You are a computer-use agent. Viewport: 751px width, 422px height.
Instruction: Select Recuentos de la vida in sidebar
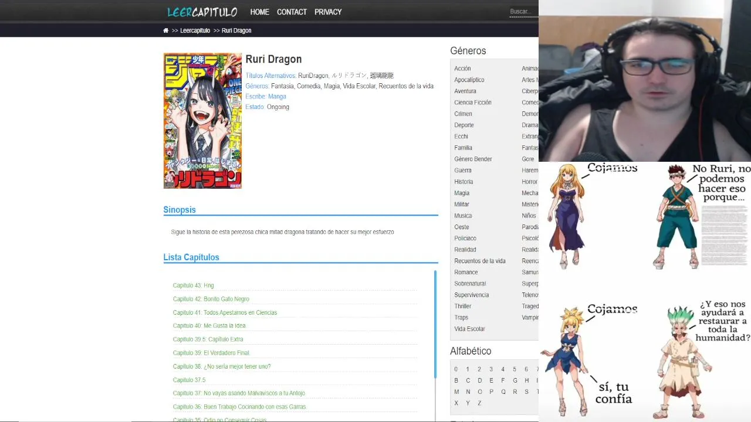pos(480,261)
